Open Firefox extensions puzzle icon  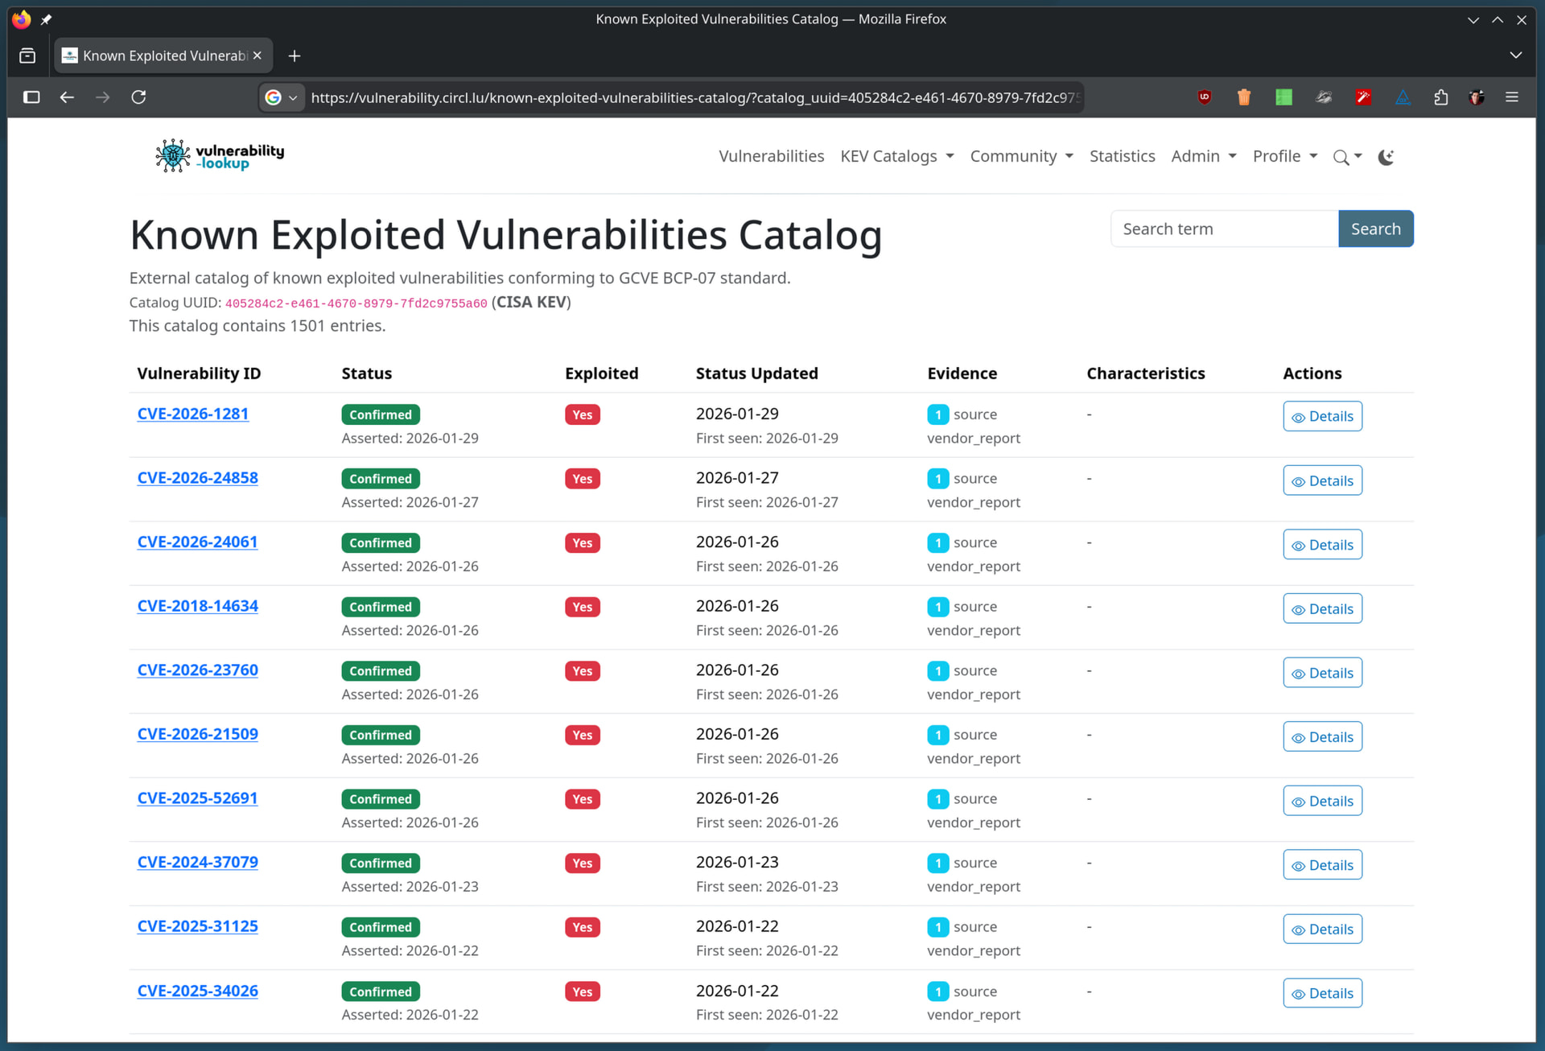(1440, 97)
